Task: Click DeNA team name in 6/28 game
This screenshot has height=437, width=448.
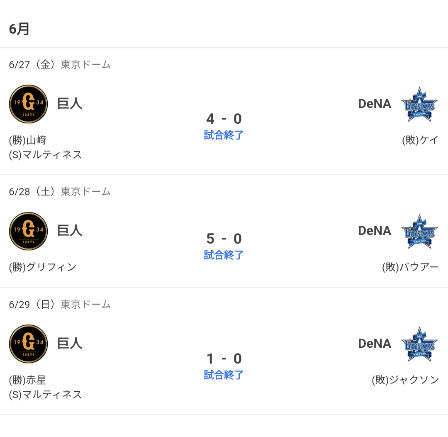Action: [x=375, y=231]
